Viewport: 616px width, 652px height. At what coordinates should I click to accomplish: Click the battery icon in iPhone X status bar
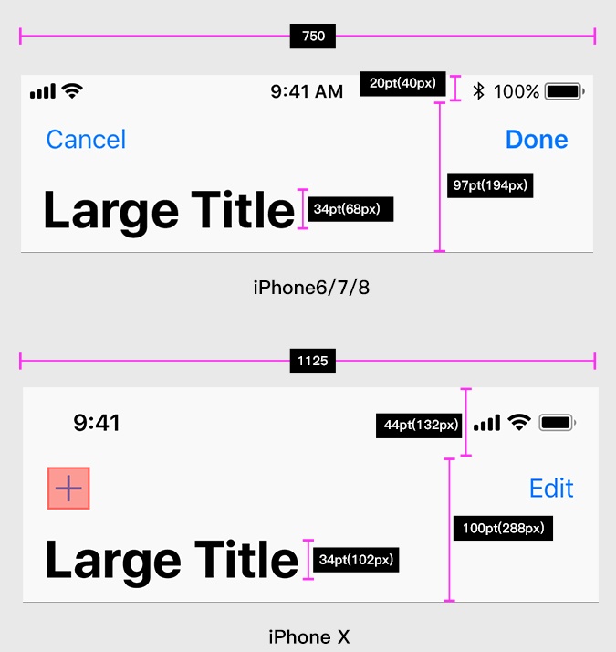558,423
